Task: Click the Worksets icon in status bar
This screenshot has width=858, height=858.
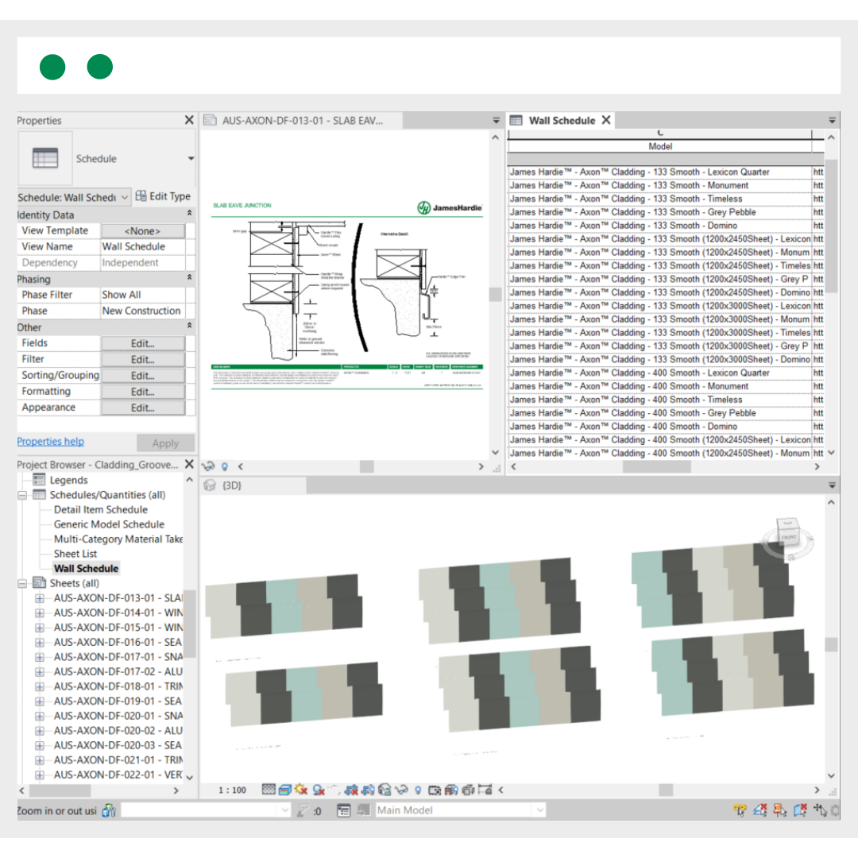Action: pyautogui.click(x=109, y=810)
